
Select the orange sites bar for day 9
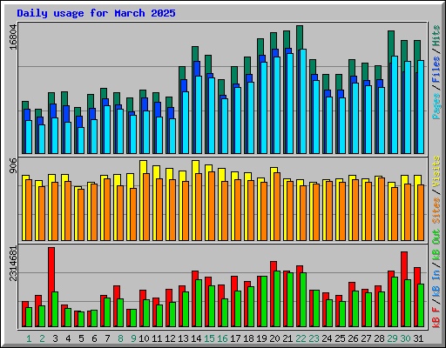(133, 214)
